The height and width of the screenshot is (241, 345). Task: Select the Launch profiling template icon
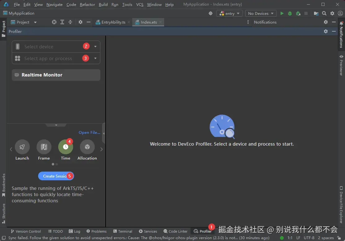point(22,147)
